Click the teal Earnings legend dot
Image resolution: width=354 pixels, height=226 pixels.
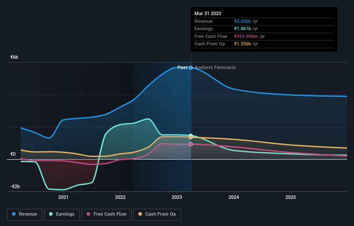(x=51, y=214)
